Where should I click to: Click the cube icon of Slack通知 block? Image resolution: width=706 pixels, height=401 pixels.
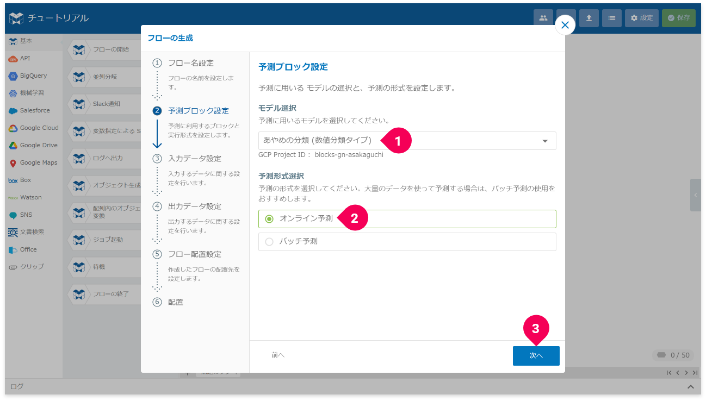[79, 104]
